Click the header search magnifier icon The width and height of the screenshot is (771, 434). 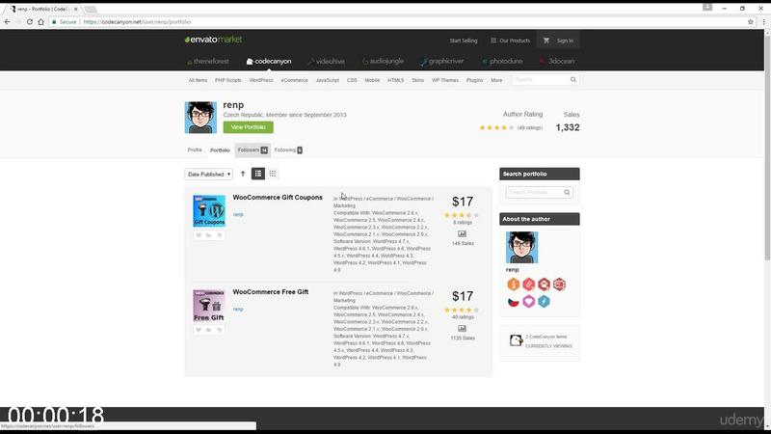[x=572, y=80]
